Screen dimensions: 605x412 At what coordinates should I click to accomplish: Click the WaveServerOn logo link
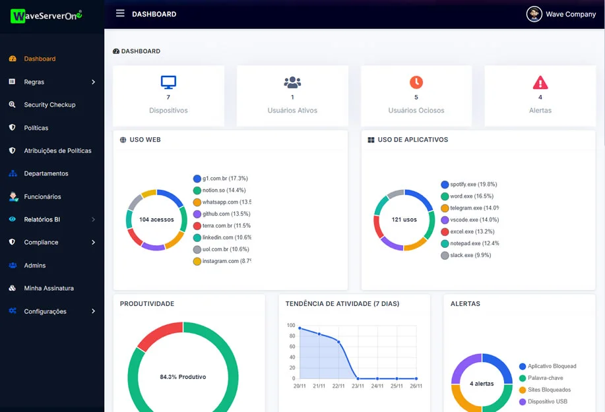coord(46,15)
